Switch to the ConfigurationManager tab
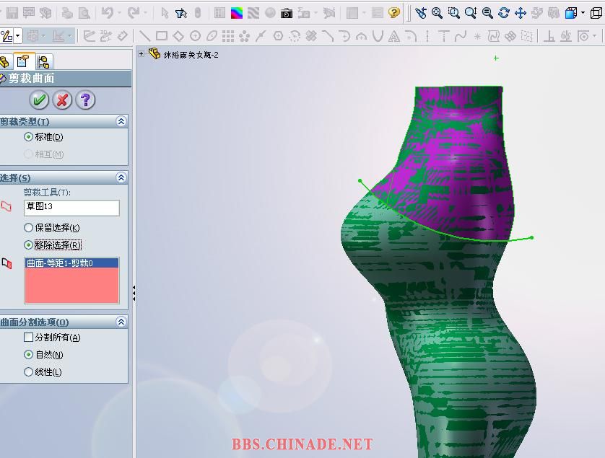Screen dimensions: 605x458 pyautogui.click(x=43, y=62)
